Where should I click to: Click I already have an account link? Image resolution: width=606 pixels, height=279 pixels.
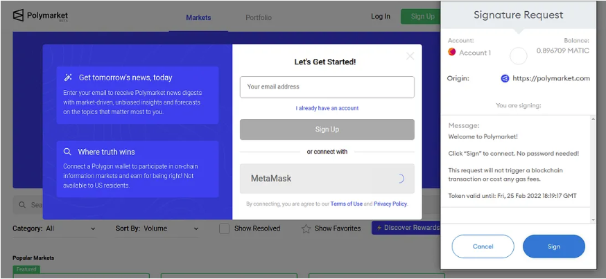tap(327, 108)
